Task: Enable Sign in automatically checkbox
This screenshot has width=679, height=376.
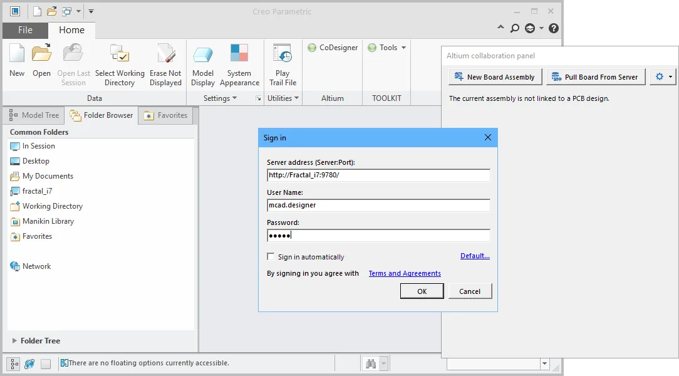Action: point(271,256)
